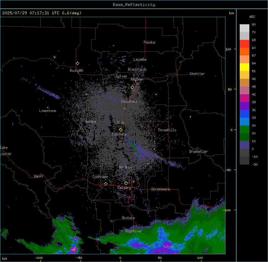Click the yellow marker near RockyMH
268x262 pixels.
point(77,63)
